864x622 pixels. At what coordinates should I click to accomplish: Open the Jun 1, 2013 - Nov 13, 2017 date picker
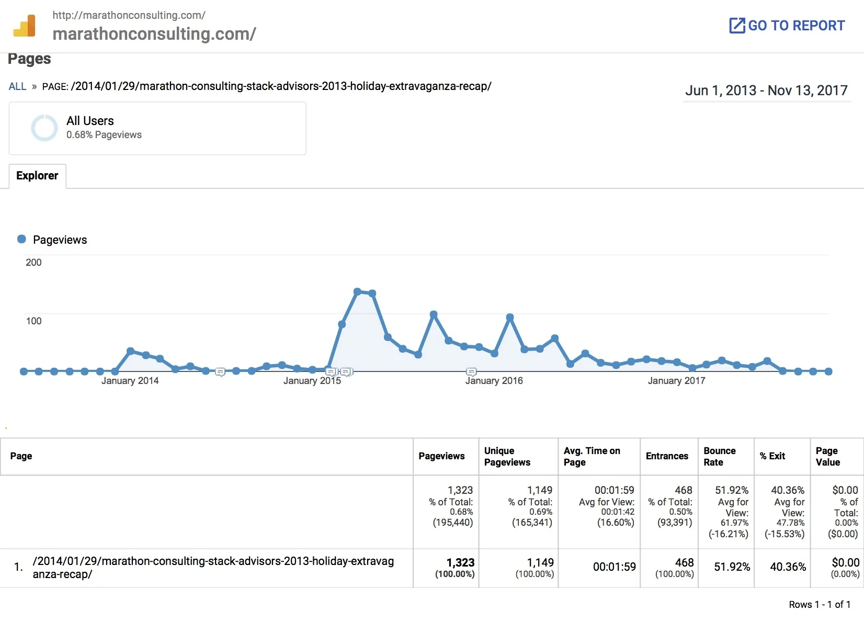767,90
